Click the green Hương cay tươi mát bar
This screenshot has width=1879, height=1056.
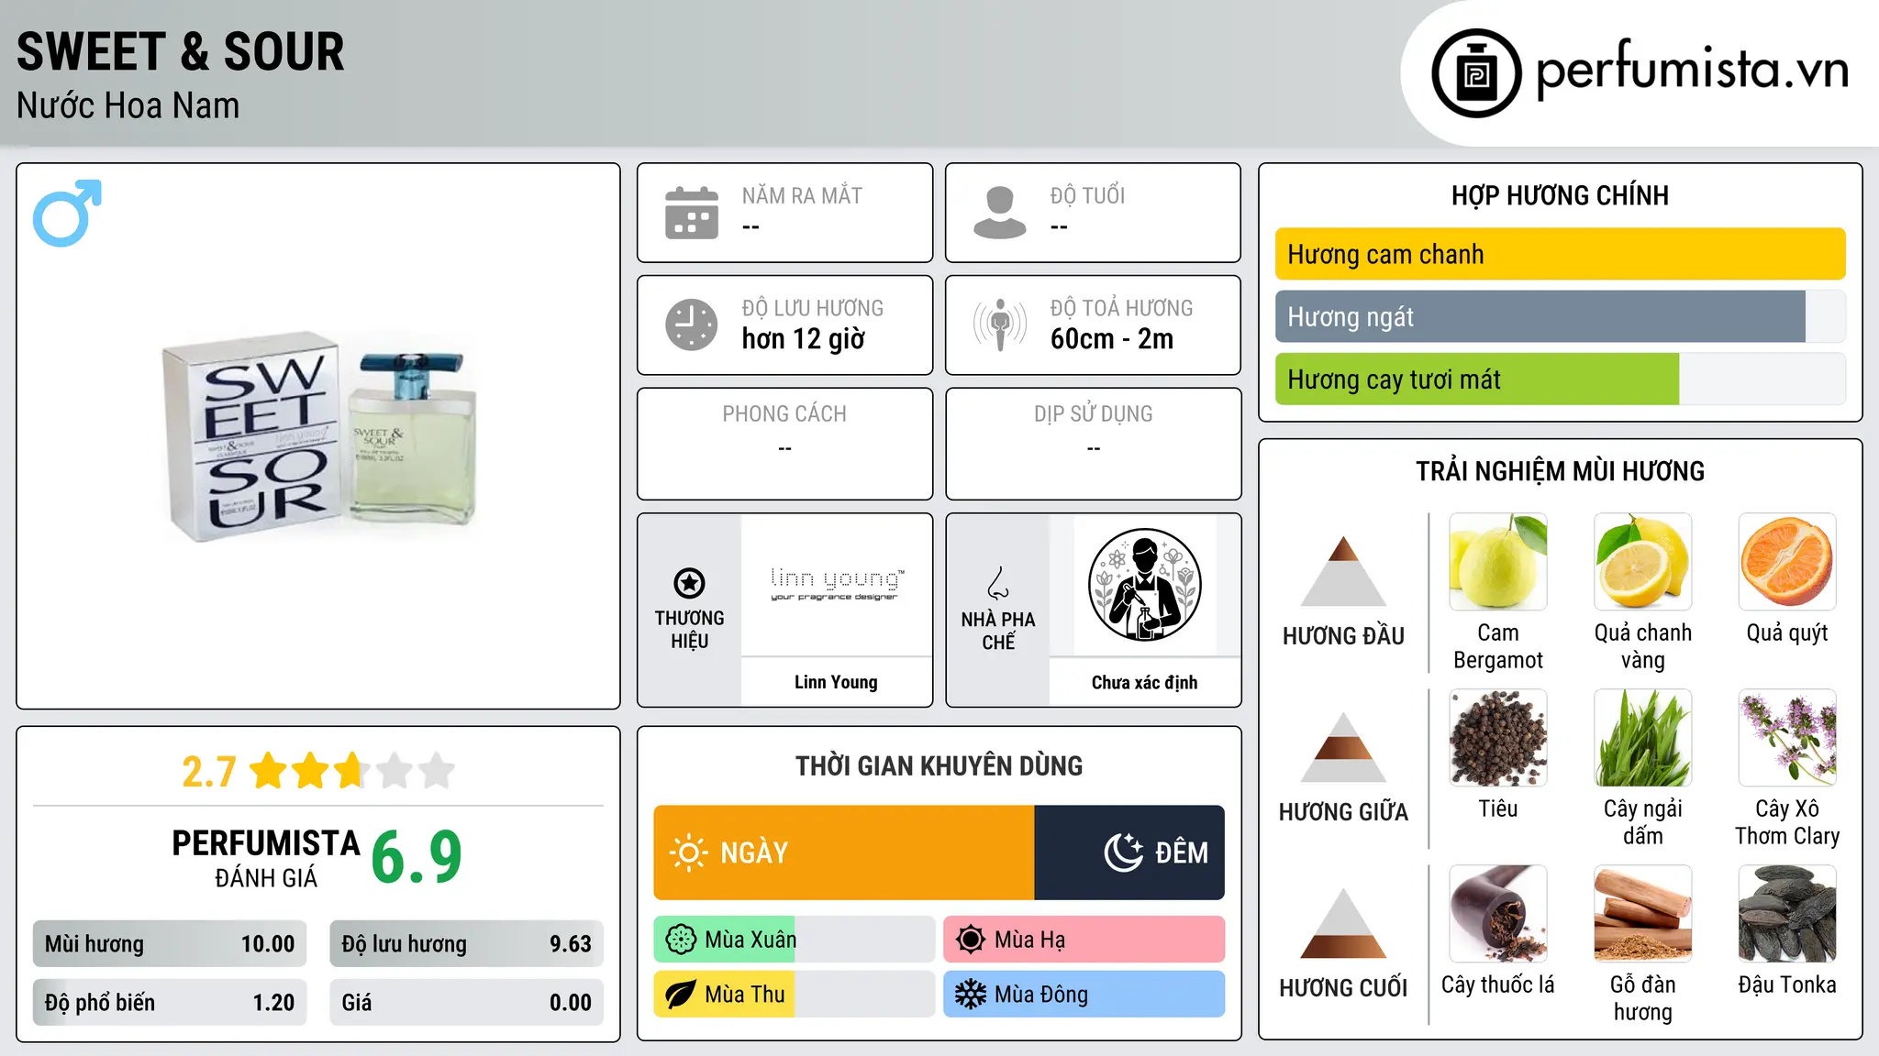pyautogui.click(x=1477, y=379)
